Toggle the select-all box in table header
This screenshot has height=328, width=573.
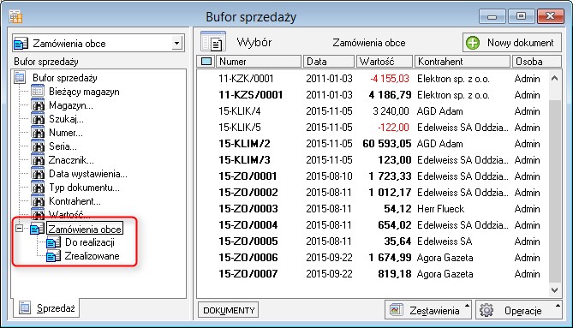206,62
